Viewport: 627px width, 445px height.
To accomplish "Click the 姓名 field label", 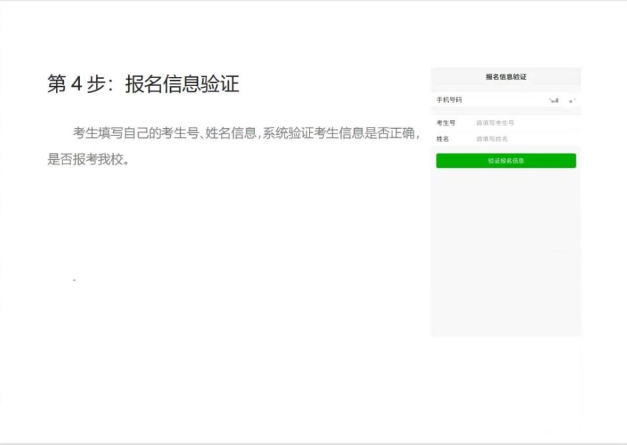I will [x=442, y=139].
